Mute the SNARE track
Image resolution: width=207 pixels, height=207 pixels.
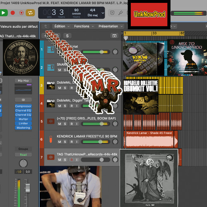tap(60, 70)
